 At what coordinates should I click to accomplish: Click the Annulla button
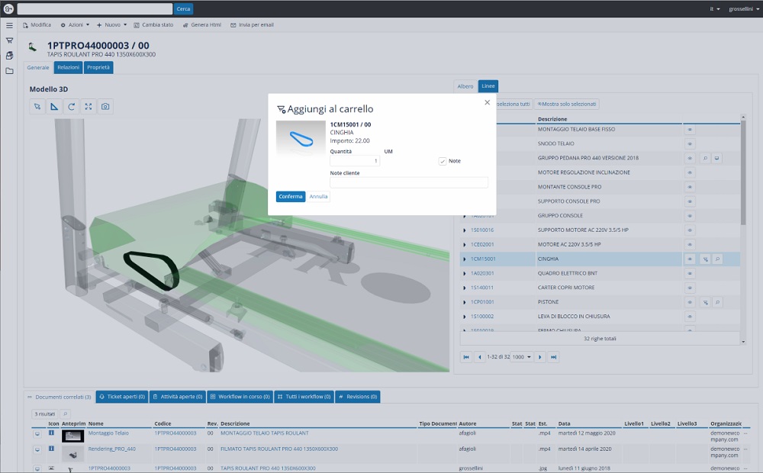[x=318, y=197]
